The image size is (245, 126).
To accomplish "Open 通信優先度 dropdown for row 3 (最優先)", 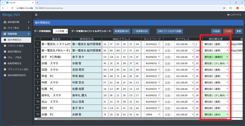I will click(x=216, y=57).
